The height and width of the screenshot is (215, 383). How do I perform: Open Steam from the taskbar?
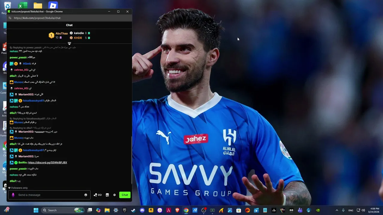pyautogui.click(x=133, y=210)
